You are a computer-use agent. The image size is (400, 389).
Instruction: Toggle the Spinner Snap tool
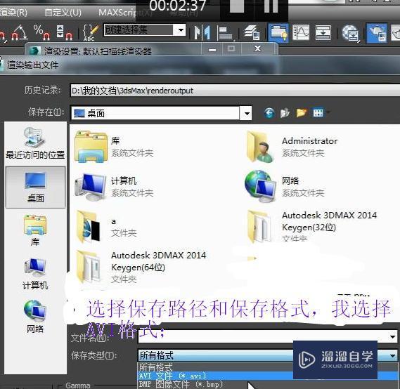[x=65, y=32]
